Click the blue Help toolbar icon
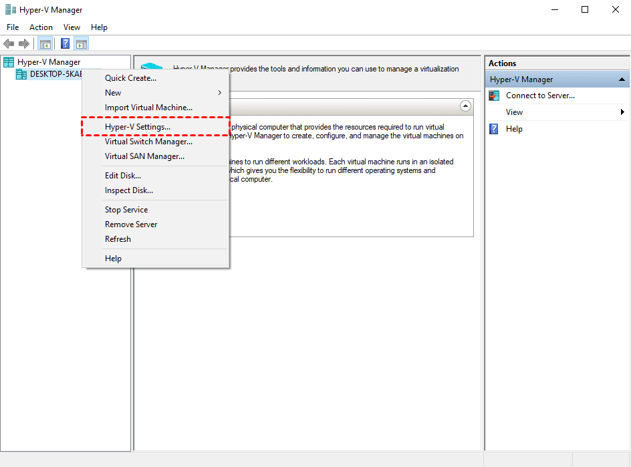The width and height of the screenshot is (631, 467). (66, 43)
